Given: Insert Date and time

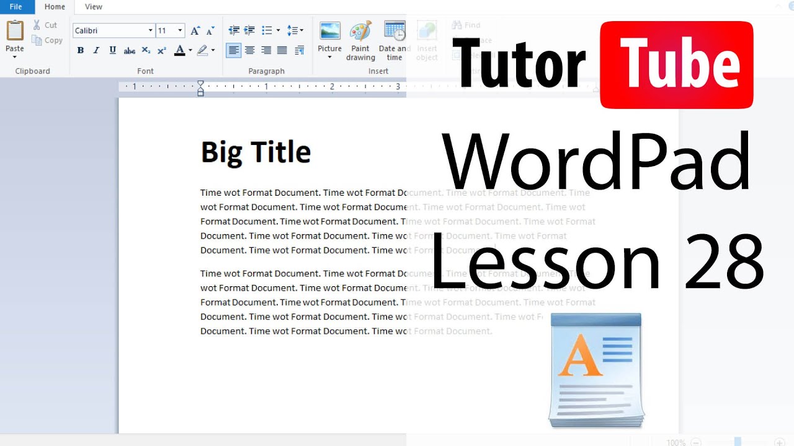Looking at the screenshot, I should click(x=395, y=41).
